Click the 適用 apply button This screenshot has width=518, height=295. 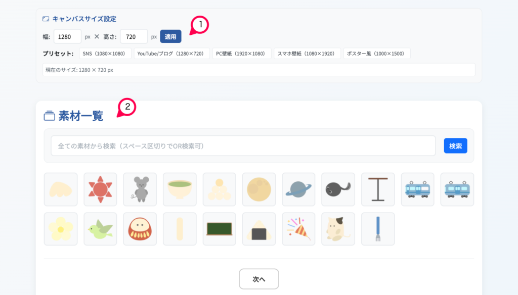(x=170, y=36)
